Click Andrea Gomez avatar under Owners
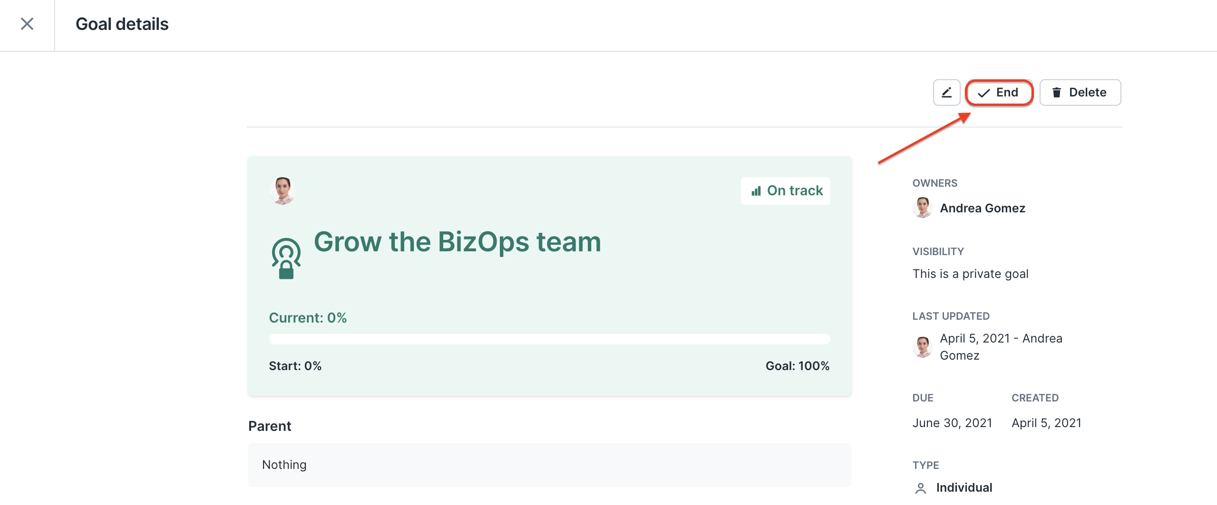Image resolution: width=1217 pixels, height=505 pixels. tap(923, 208)
